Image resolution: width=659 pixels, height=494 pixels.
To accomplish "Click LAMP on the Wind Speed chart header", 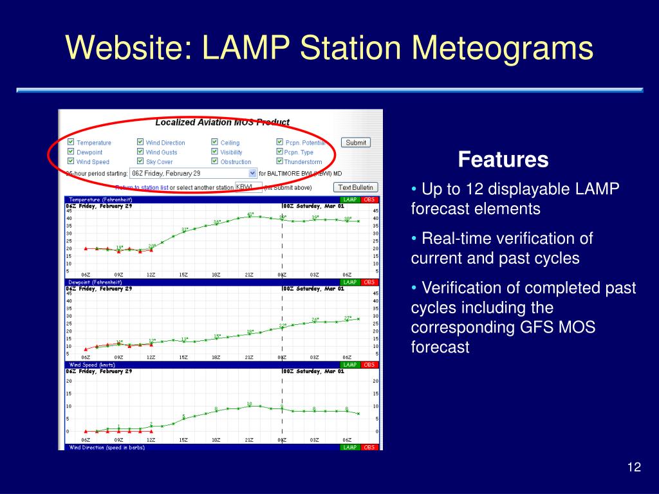I will [x=350, y=365].
